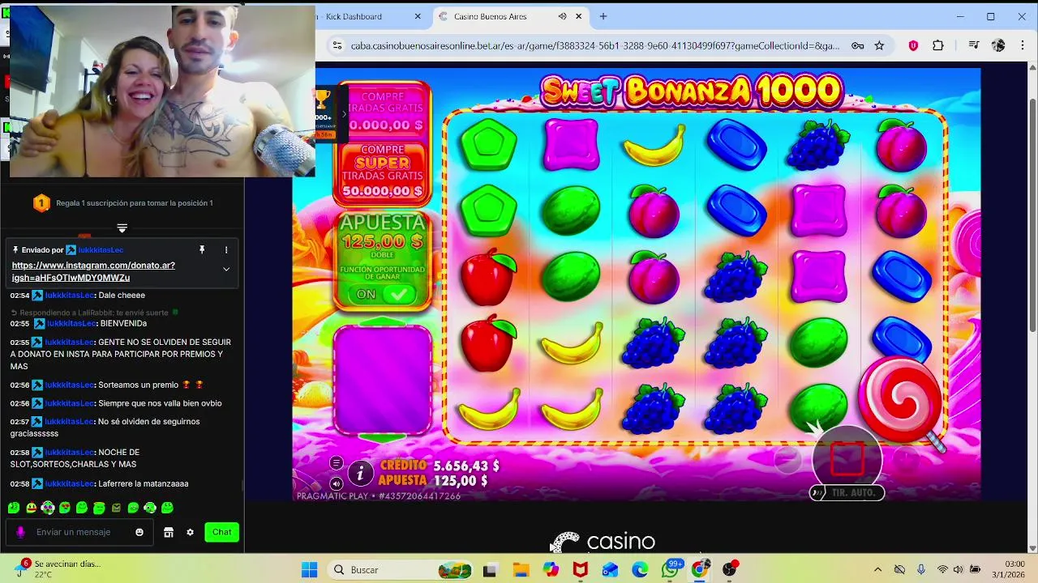
Task: Open a new browser tab
Action: click(603, 16)
